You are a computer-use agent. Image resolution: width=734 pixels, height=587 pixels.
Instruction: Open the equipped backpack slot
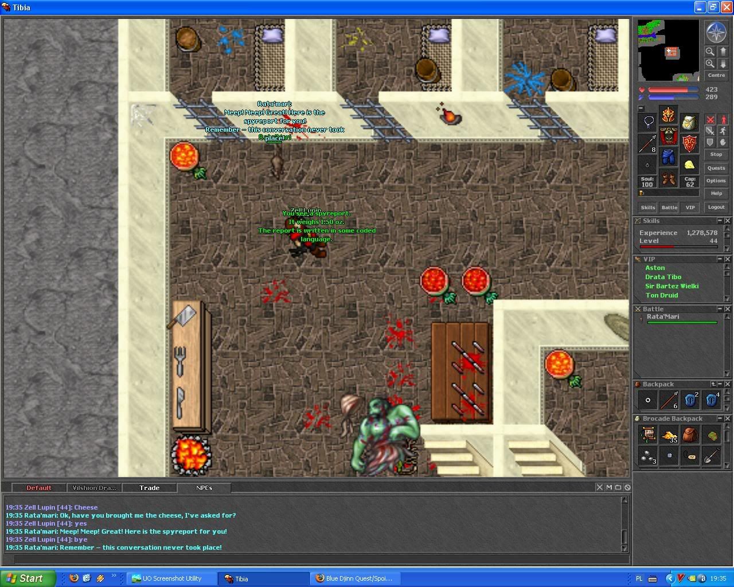(x=689, y=122)
